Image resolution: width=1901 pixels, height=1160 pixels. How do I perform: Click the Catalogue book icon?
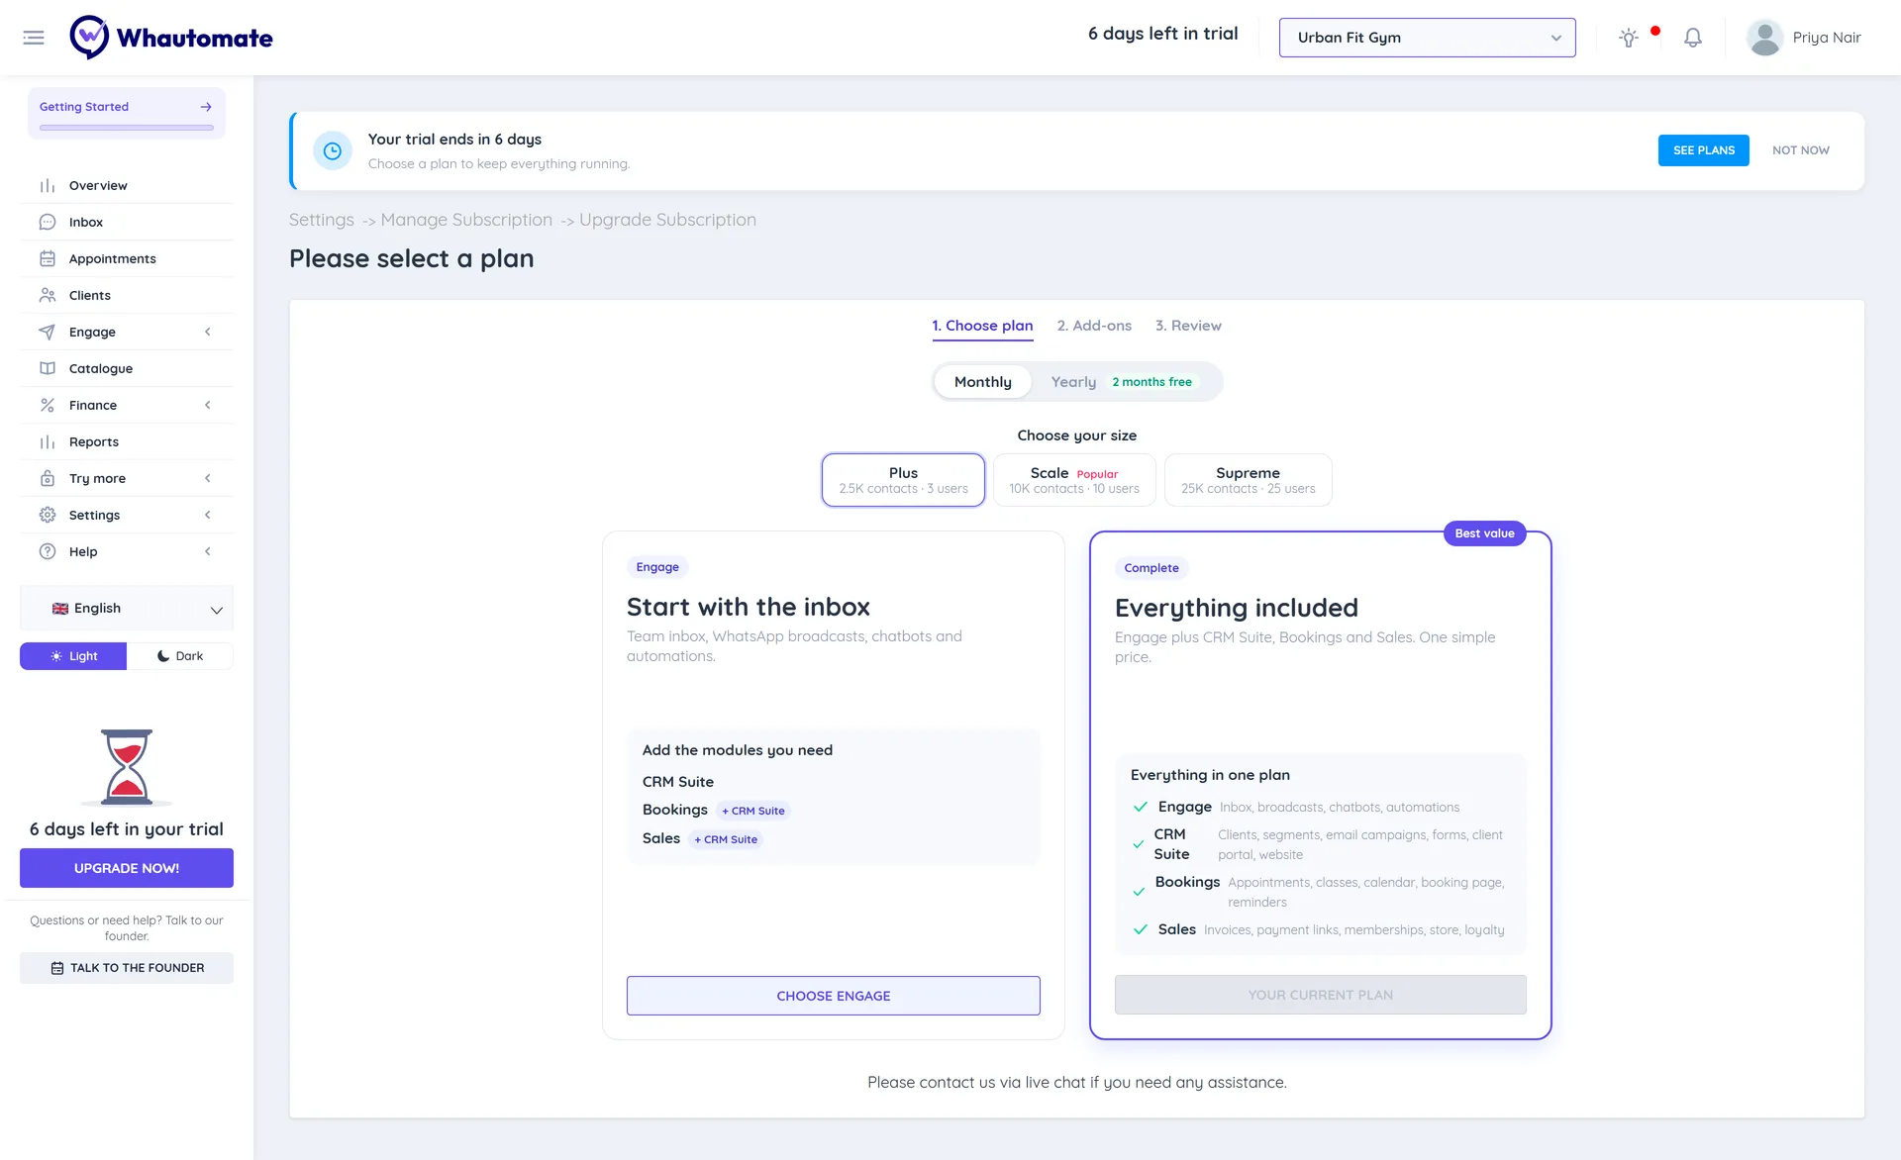[x=48, y=369]
